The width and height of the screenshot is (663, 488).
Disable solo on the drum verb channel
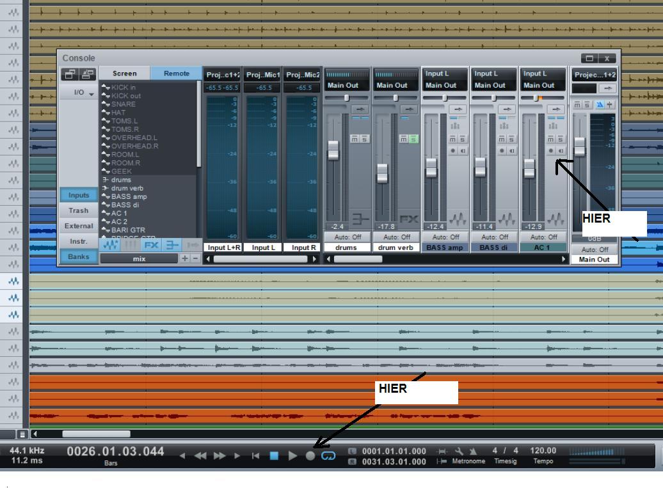[x=413, y=139]
